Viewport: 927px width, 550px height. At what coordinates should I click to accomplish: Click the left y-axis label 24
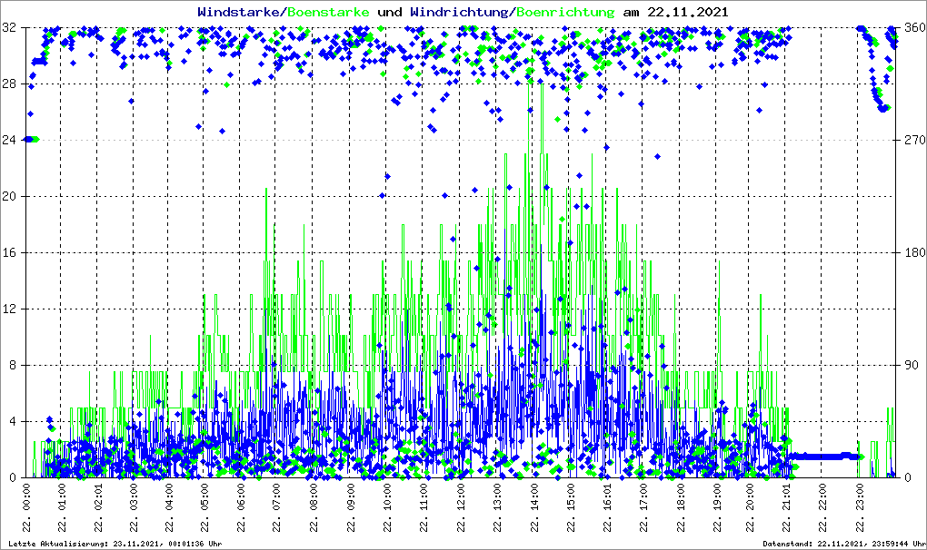tap(9, 140)
